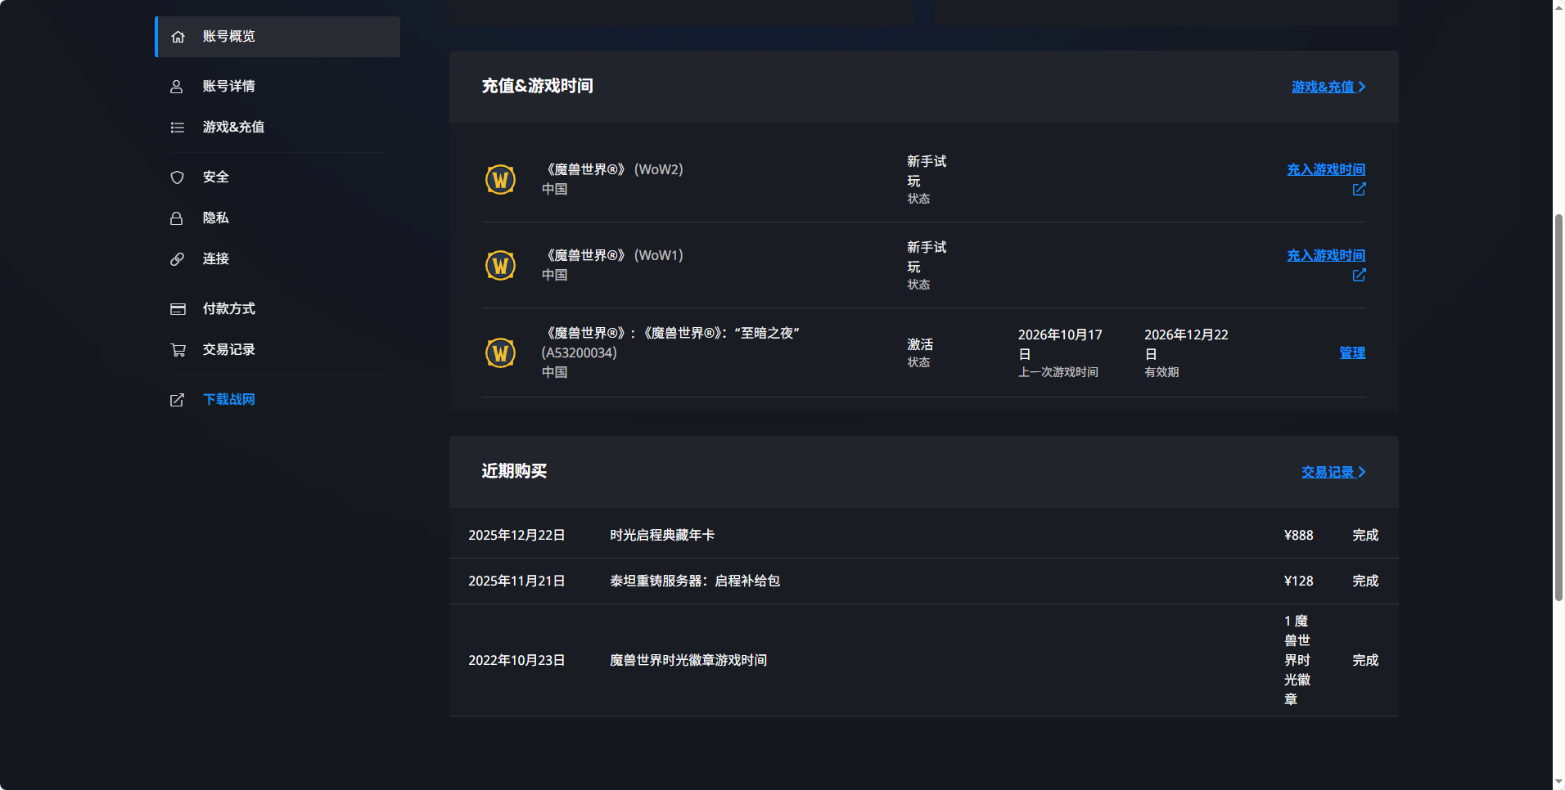Click 管理 for the 至暗之夜 account

coord(1352,353)
